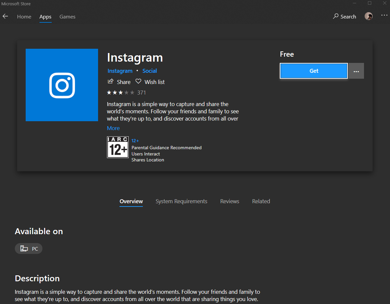Open the Search box
The height and width of the screenshot is (304, 390).
pos(345,16)
